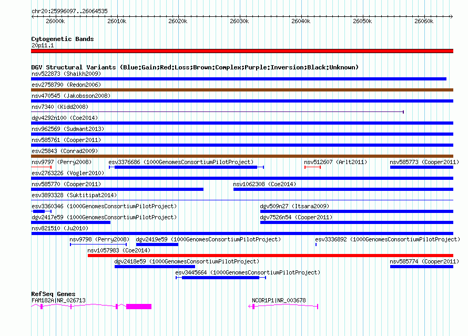
Task: Click the purple nsv7340 inversion line
Action: click(x=217, y=112)
